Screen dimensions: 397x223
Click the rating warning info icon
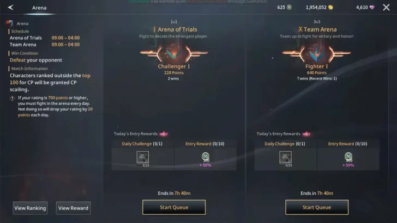coord(12,98)
